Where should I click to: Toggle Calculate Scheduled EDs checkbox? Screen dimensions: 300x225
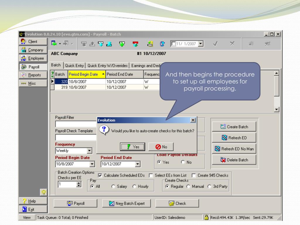click(100, 175)
